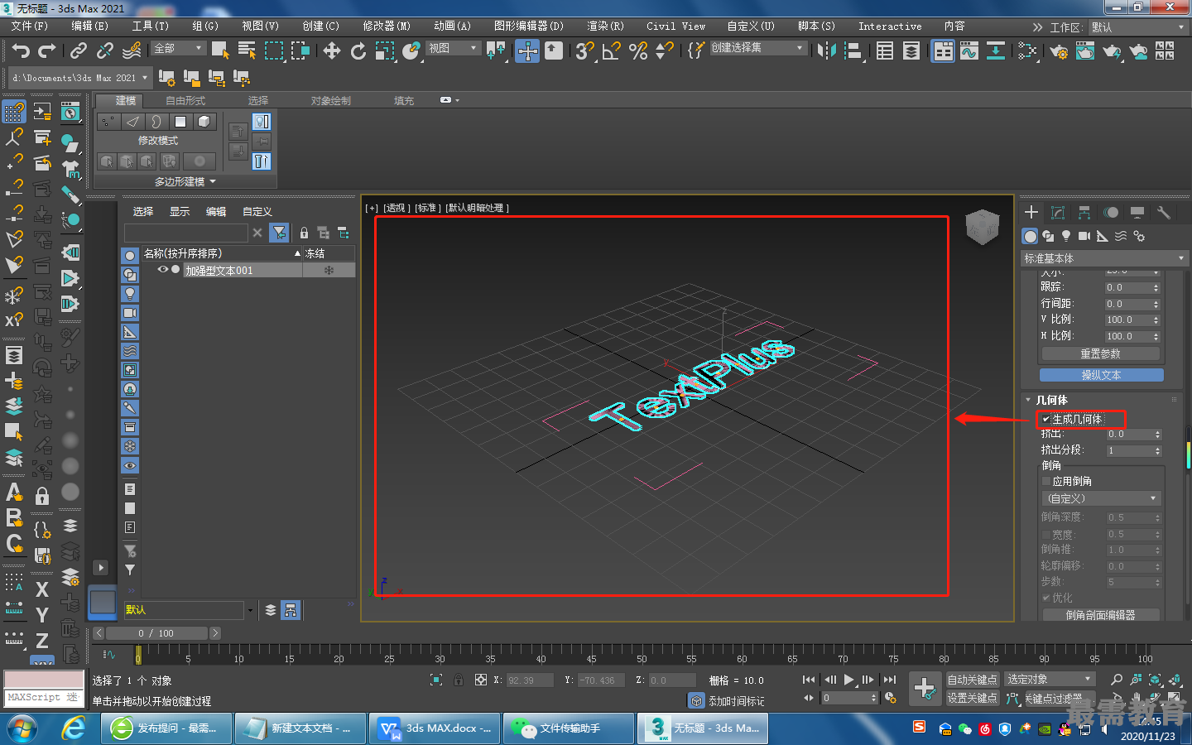Click the Undo arrow icon
1192x745 pixels.
coord(21,51)
